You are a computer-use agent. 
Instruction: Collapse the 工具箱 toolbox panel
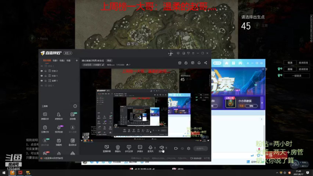[x=75, y=106]
